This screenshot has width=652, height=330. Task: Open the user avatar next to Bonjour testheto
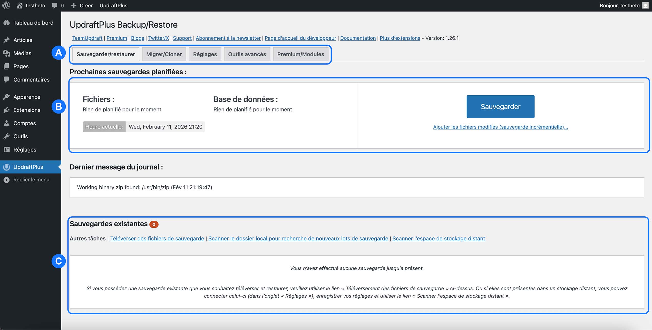tap(645, 5)
